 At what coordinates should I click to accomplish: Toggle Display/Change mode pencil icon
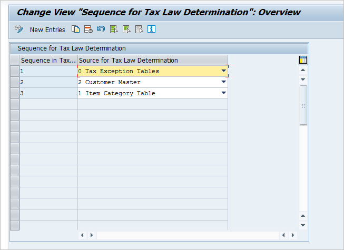click(19, 29)
